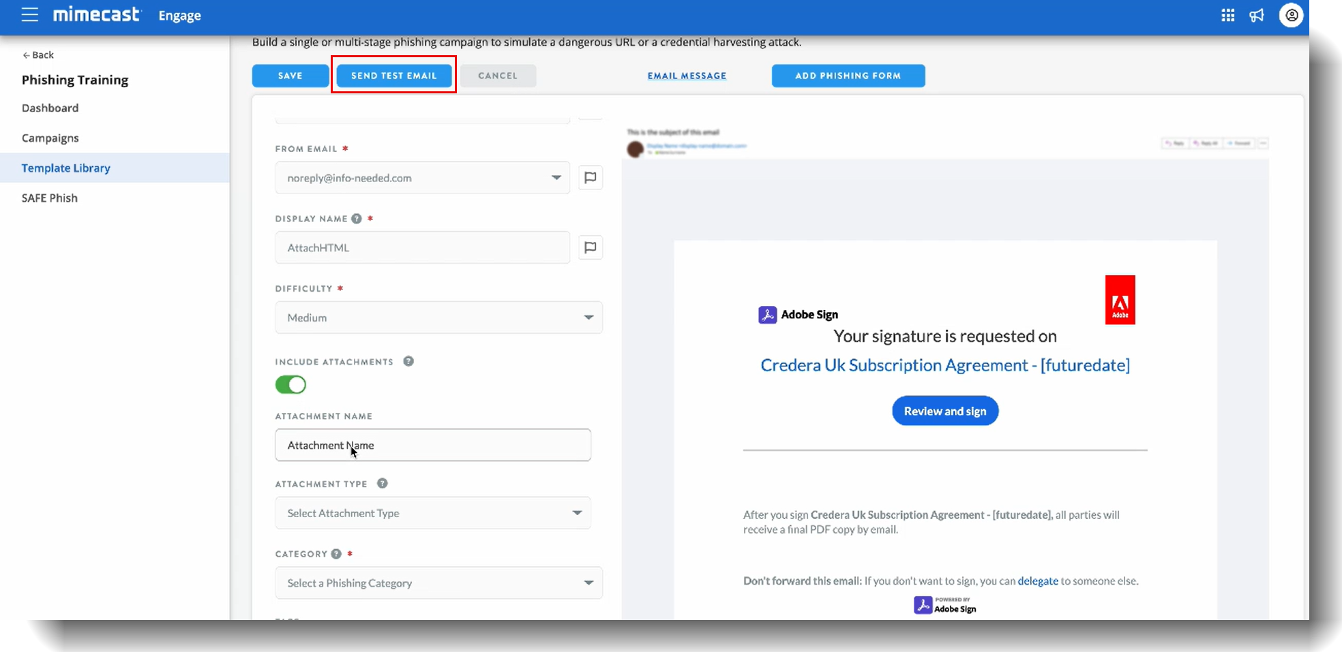Open the user account profile icon
The width and height of the screenshot is (1342, 652).
pyautogui.click(x=1291, y=15)
